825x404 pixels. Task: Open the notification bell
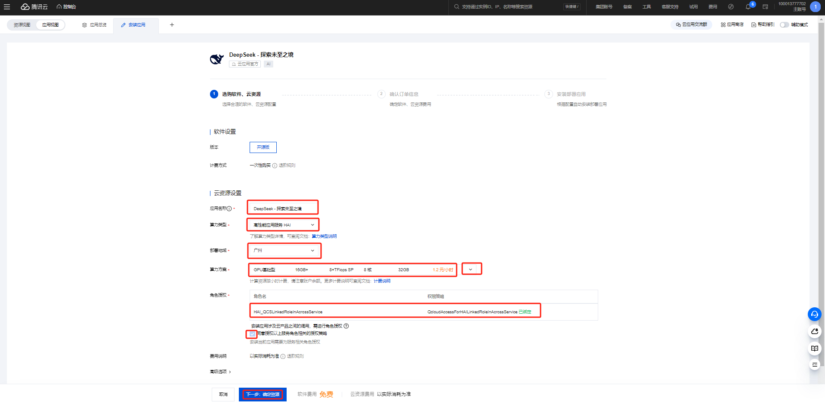click(x=748, y=7)
